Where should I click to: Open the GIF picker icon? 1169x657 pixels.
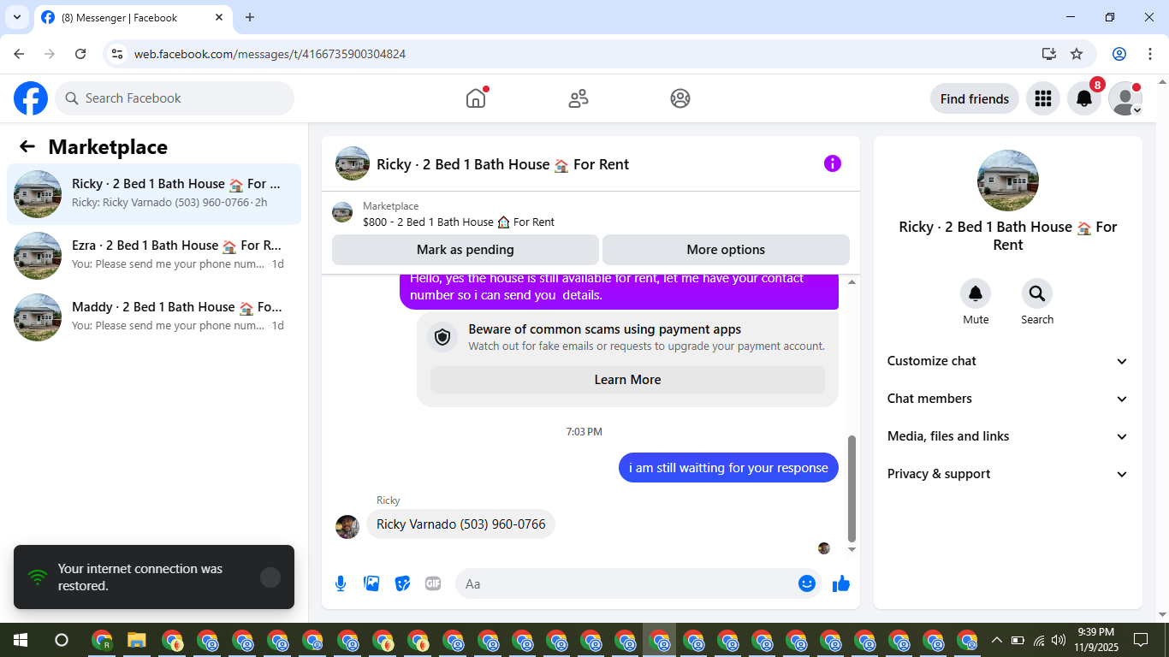(x=433, y=583)
